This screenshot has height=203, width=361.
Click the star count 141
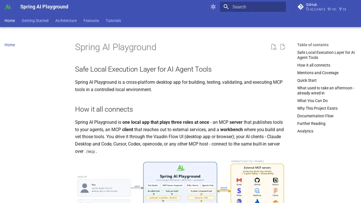click(332, 9)
